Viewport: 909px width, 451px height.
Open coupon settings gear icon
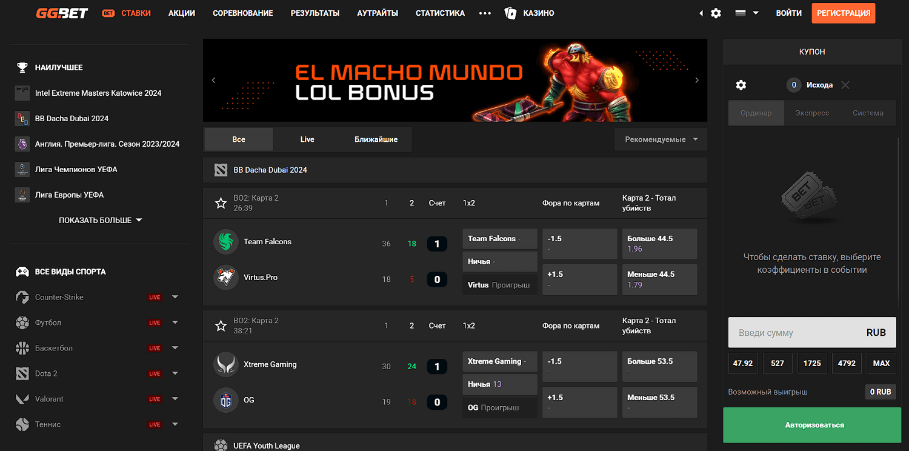point(741,85)
